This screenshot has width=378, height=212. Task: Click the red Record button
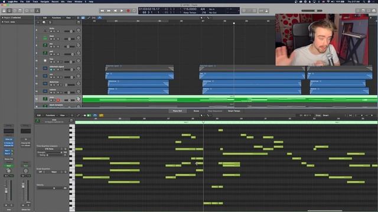coord(128,11)
